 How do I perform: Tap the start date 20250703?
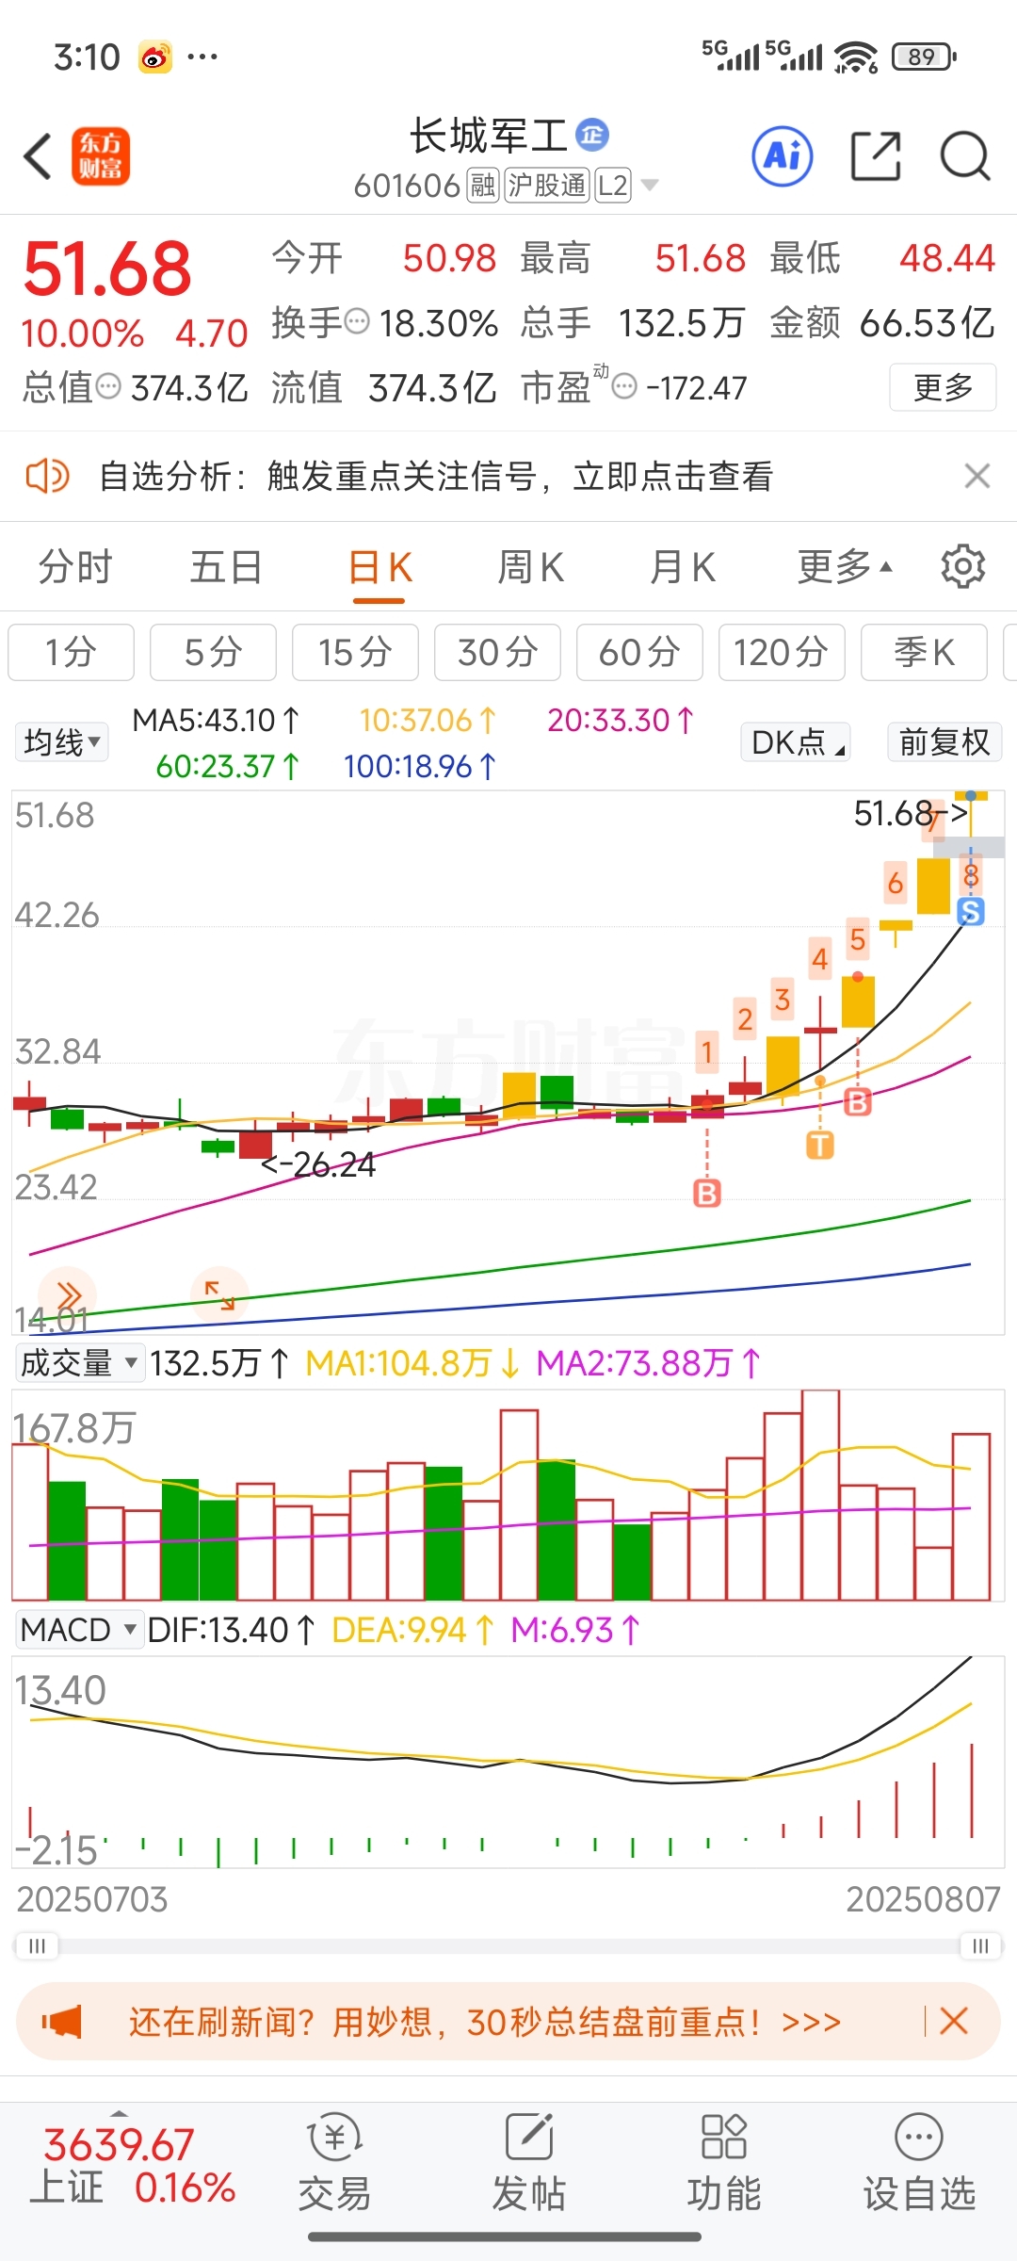point(92,1899)
